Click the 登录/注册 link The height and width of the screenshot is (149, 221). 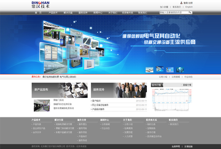[x=188, y=3]
